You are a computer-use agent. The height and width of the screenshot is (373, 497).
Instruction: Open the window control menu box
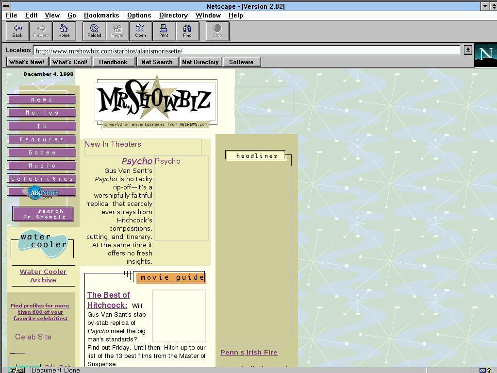pos(5,6)
